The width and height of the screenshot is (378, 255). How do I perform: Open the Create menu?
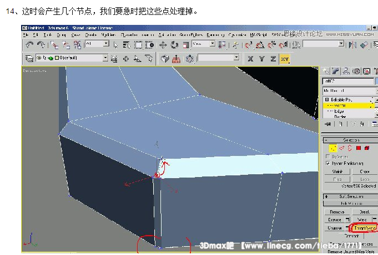tap(90, 35)
